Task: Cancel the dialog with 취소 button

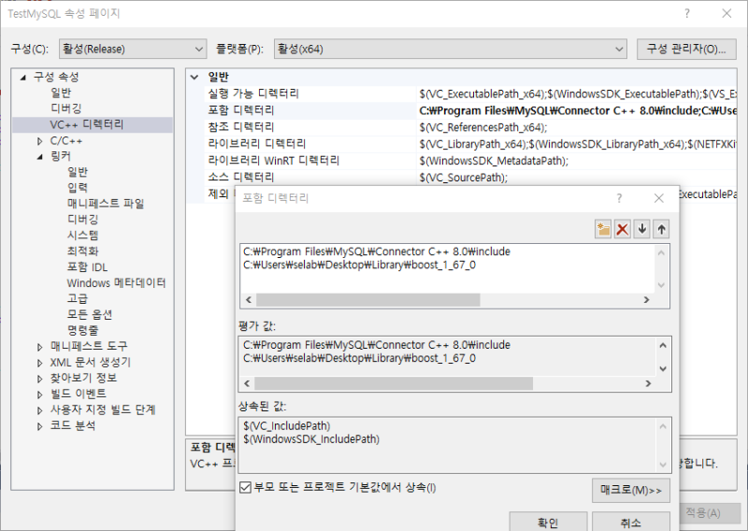Action: 630,523
